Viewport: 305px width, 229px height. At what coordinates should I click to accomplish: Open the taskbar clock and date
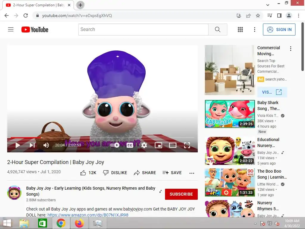pos(292,223)
